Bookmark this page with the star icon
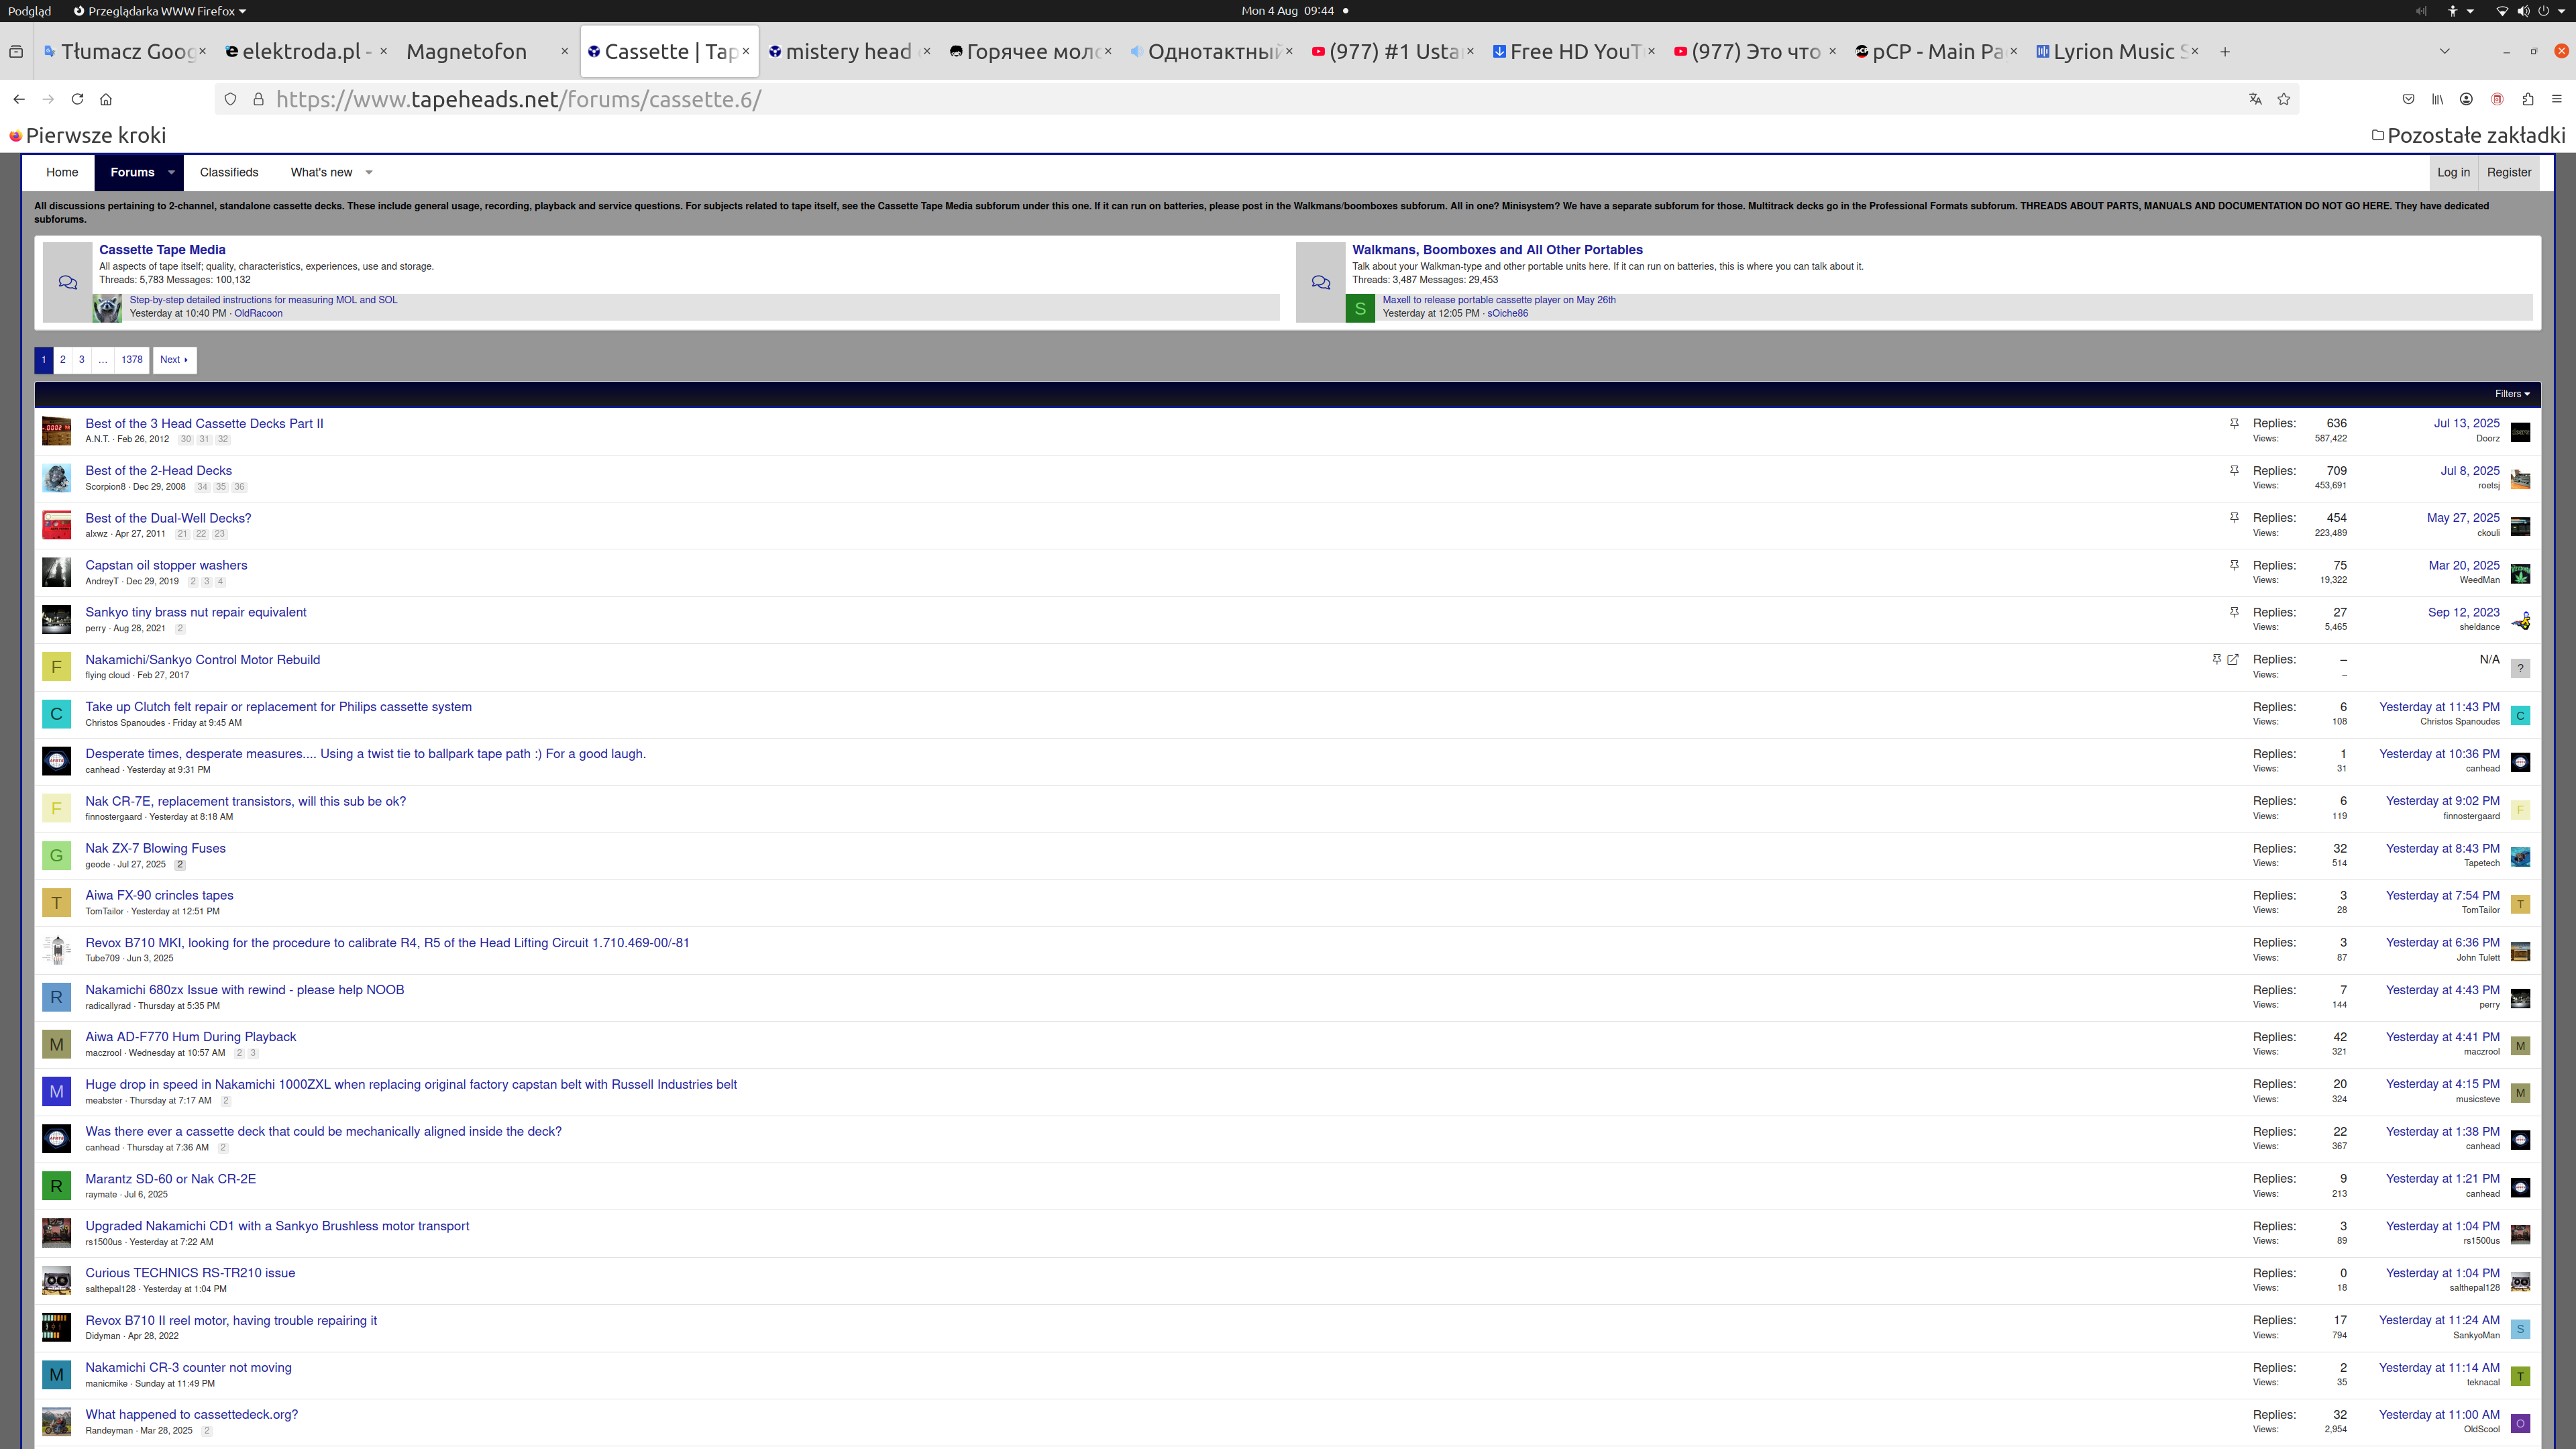This screenshot has width=2576, height=1449. (x=2284, y=99)
